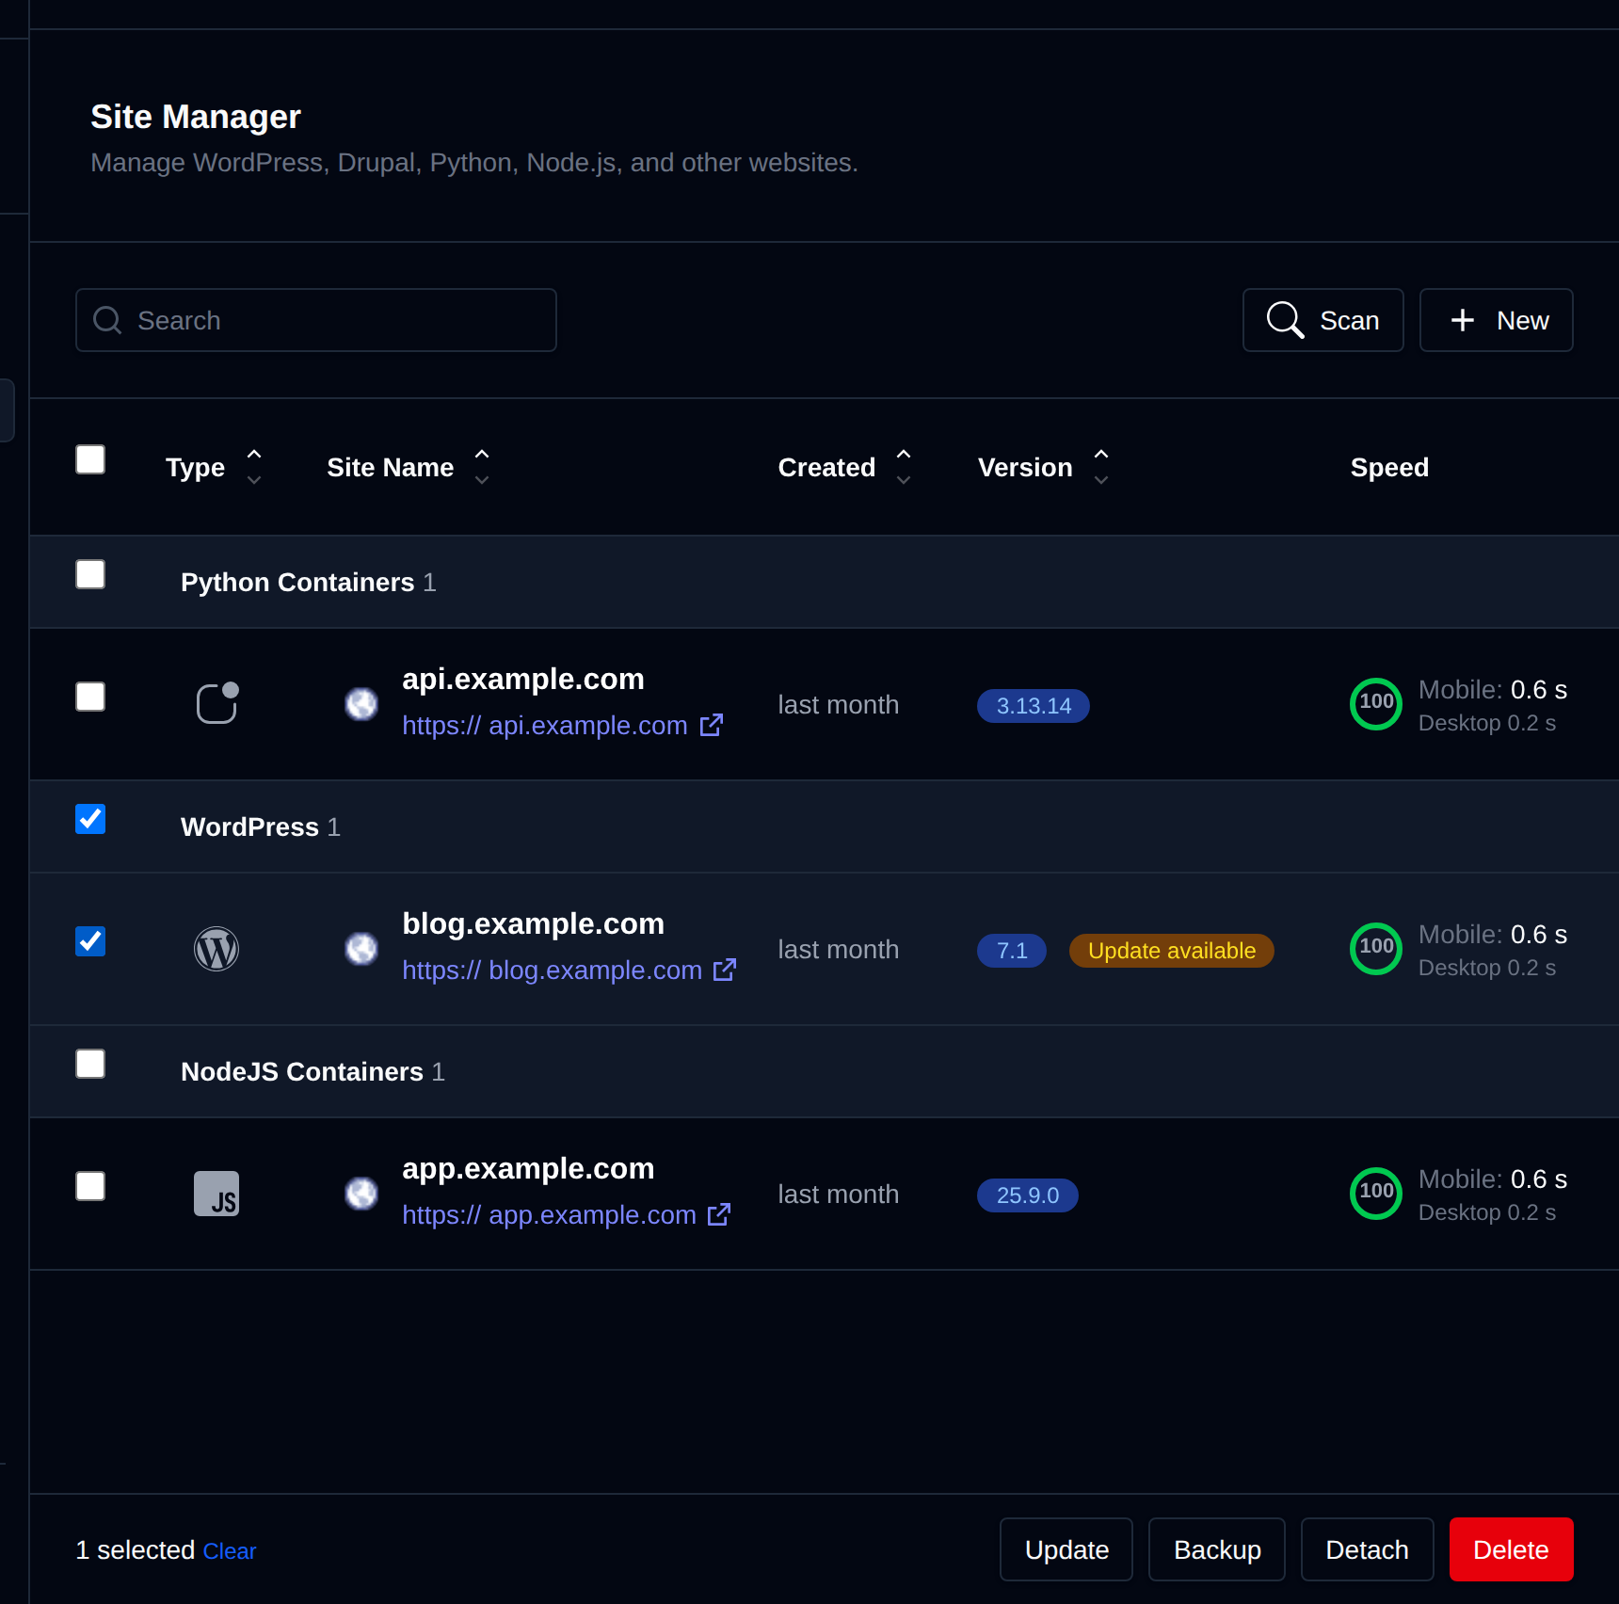Open the https://blog.example.com link
Viewport: 1619px width, 1604px height.
(x=553, y=970)
